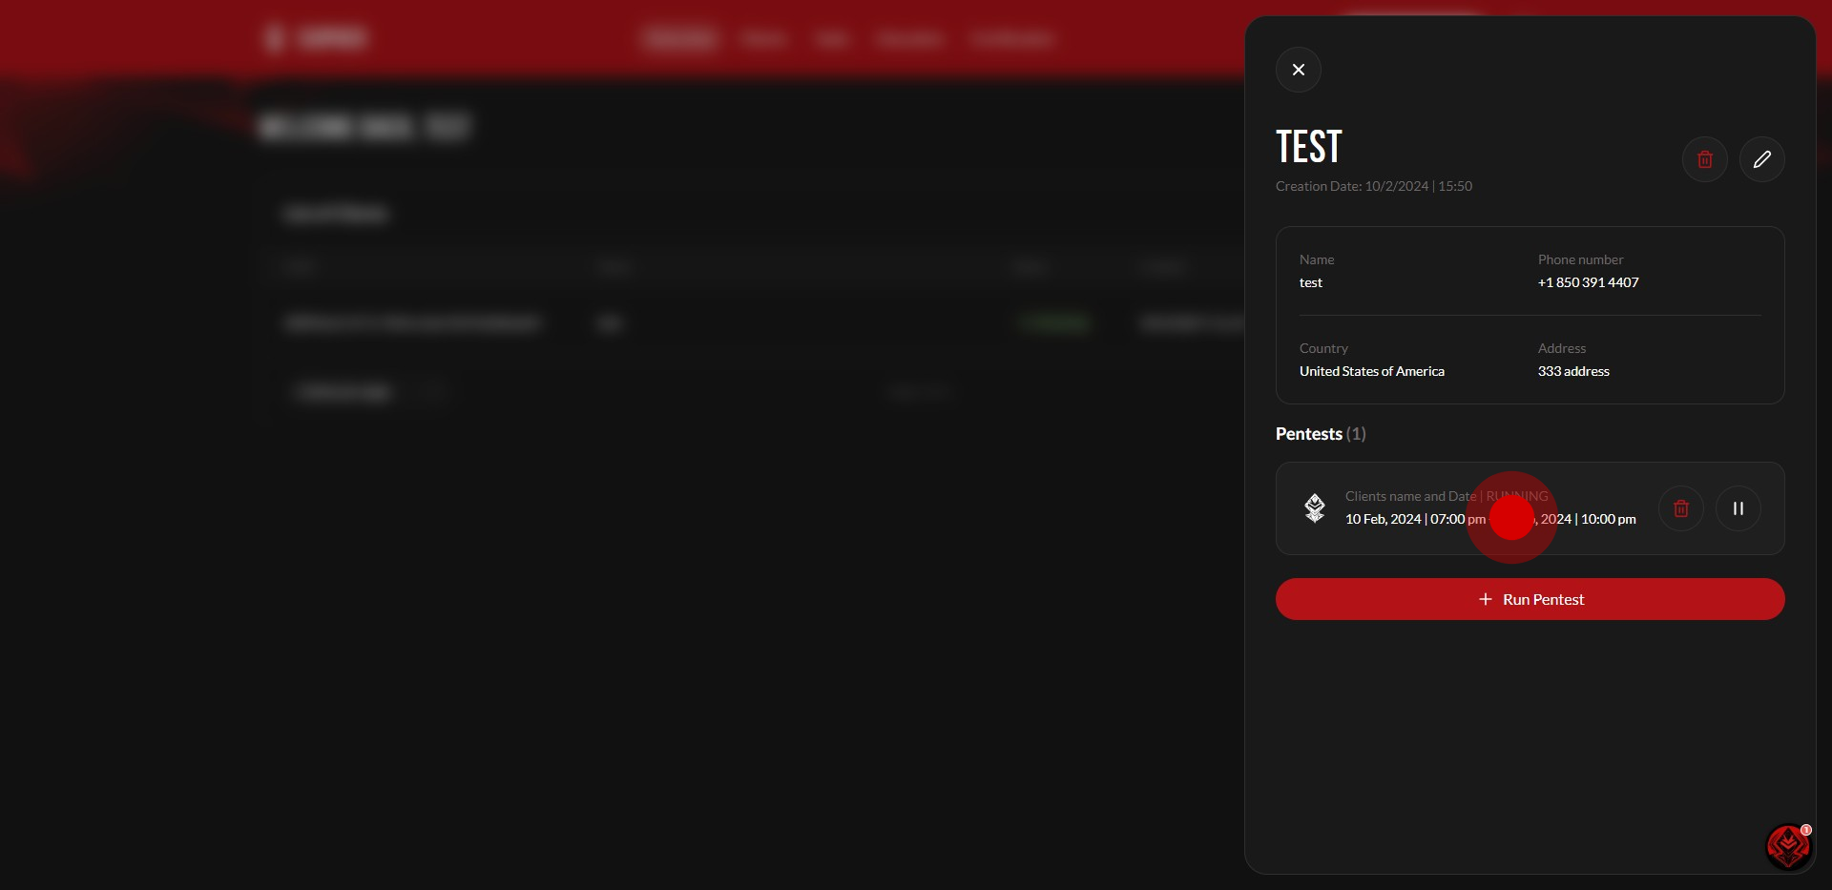This screenshot has height=890, width=1832.
Task: Click the plus icon beside Run Pentest
Action: 1485,599
